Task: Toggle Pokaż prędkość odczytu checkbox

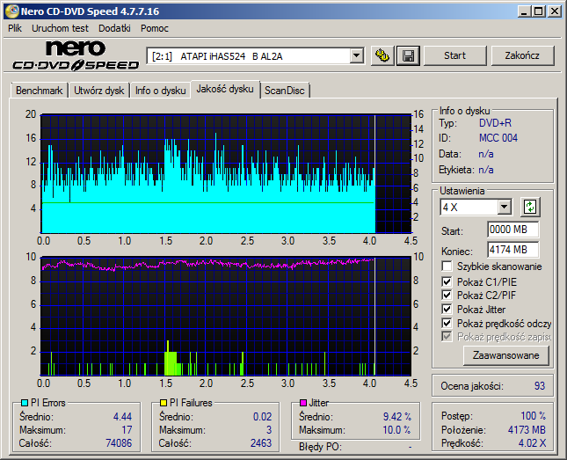Action: click(447, 323)
